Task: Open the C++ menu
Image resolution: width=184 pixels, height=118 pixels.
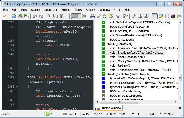Action: point(117,10)
